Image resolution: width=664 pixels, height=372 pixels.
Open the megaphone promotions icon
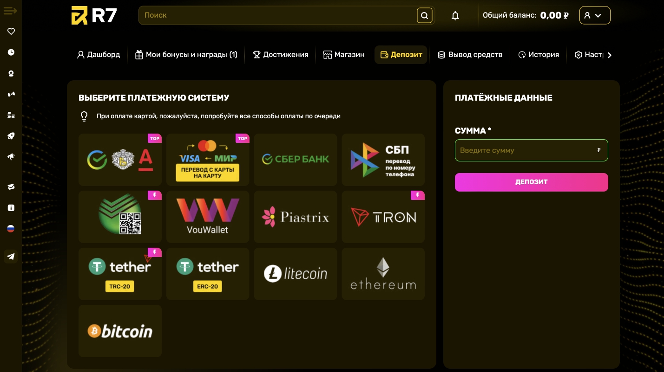point(11,157)
